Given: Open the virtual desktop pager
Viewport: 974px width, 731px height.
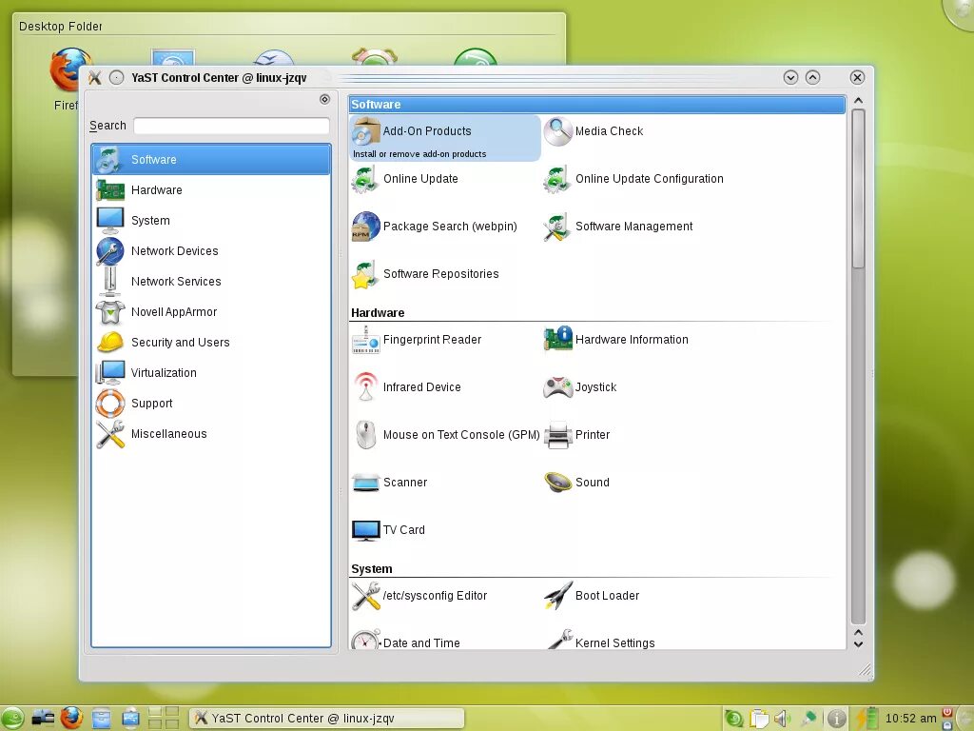Looking at the screenshot, I should [163, 718].
